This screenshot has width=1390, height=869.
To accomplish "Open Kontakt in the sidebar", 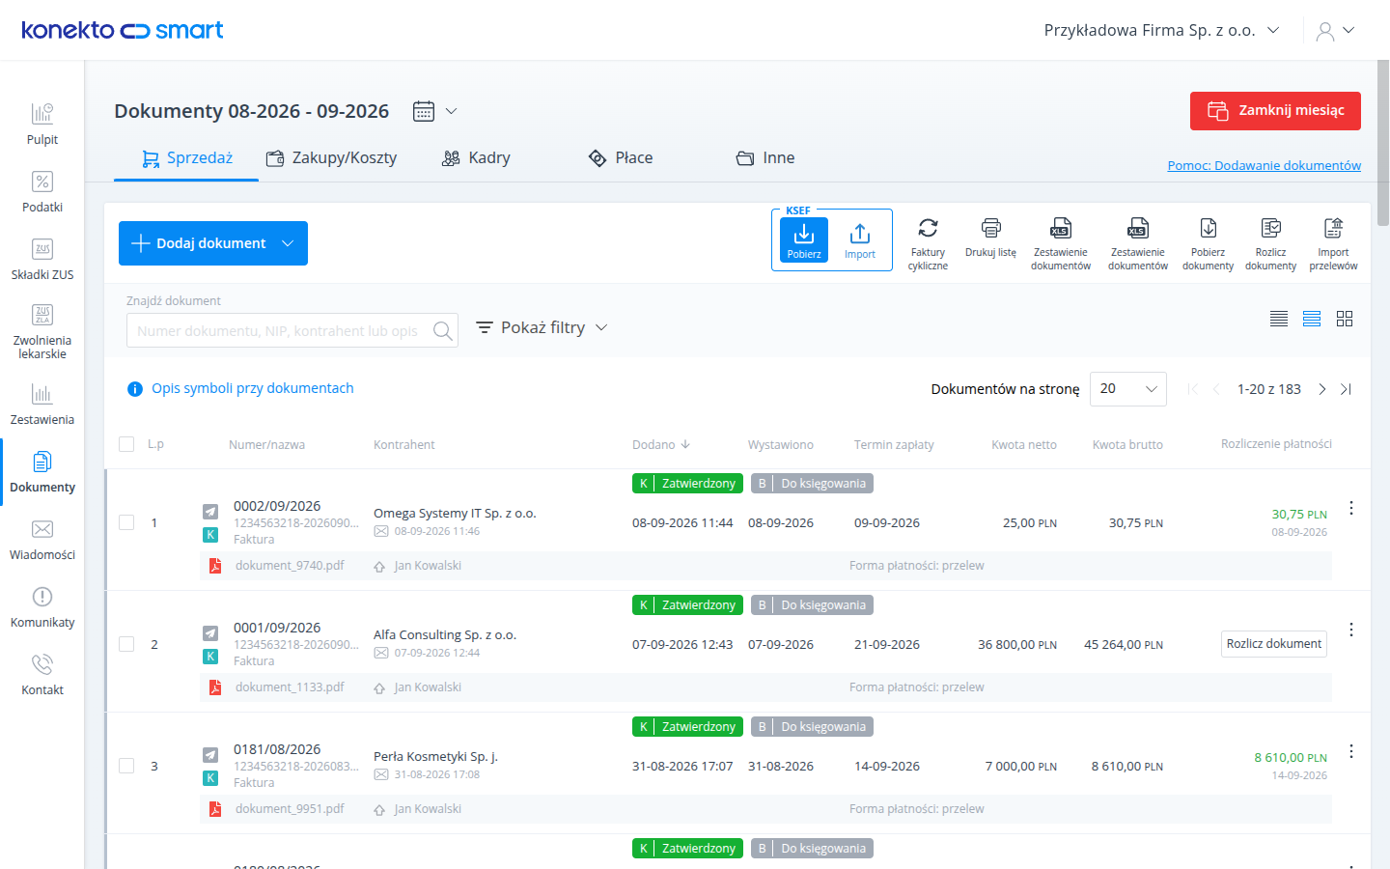I will coord(42,675).
